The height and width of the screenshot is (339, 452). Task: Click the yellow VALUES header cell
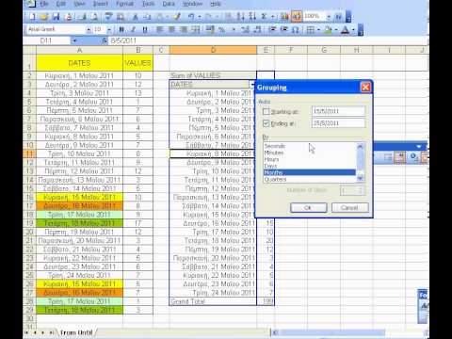[138, 63]
